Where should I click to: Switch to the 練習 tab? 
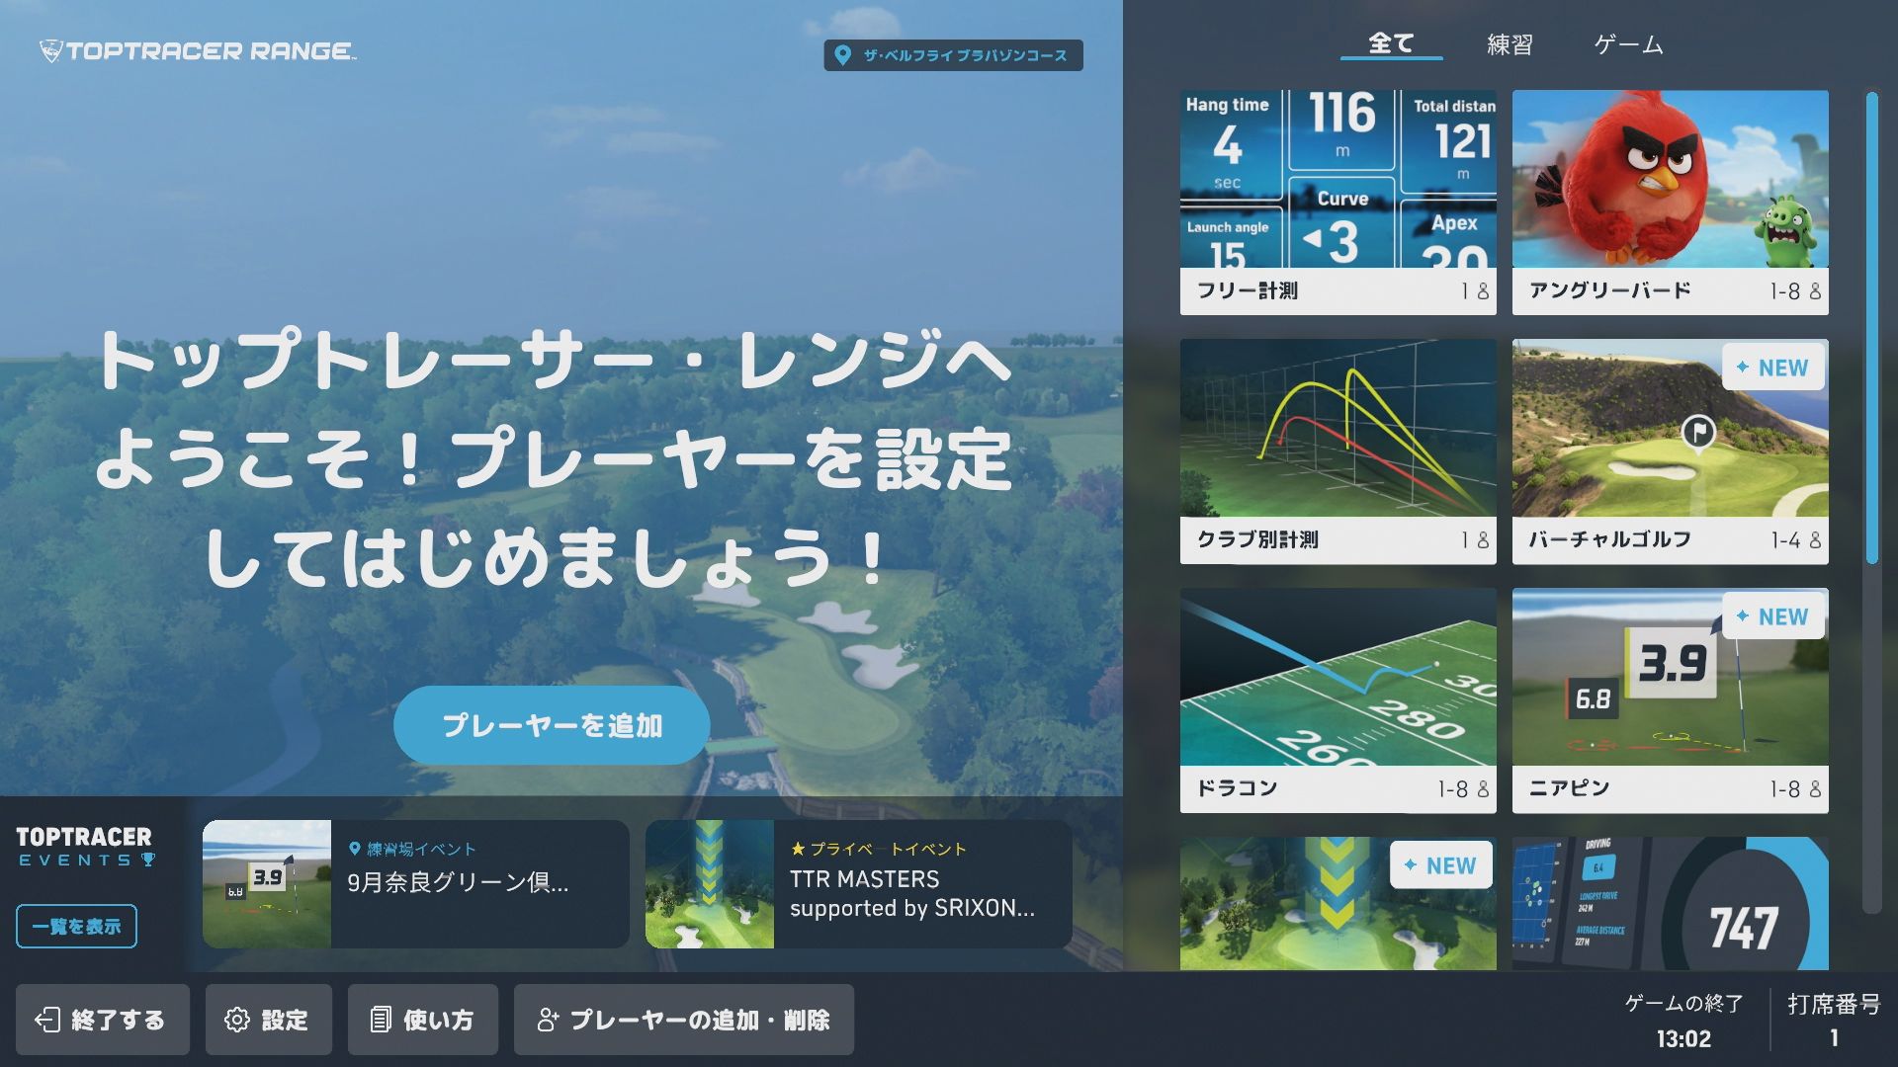pos(1510,44)
